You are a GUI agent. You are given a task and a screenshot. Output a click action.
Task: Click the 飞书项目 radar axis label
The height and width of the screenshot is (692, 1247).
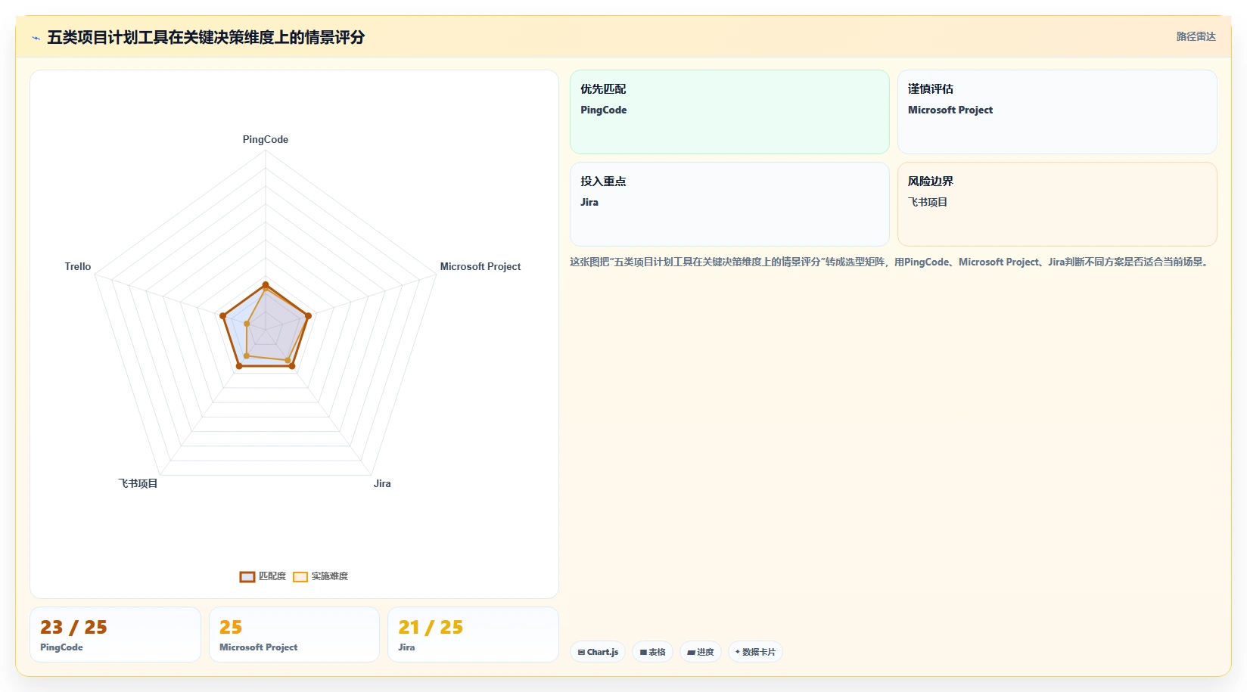138,483
